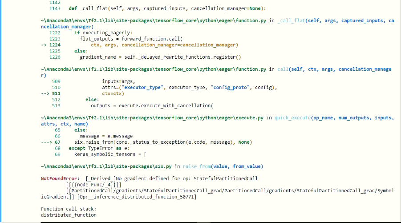Click the "else:" on line 512

click(x=92, y=100)
